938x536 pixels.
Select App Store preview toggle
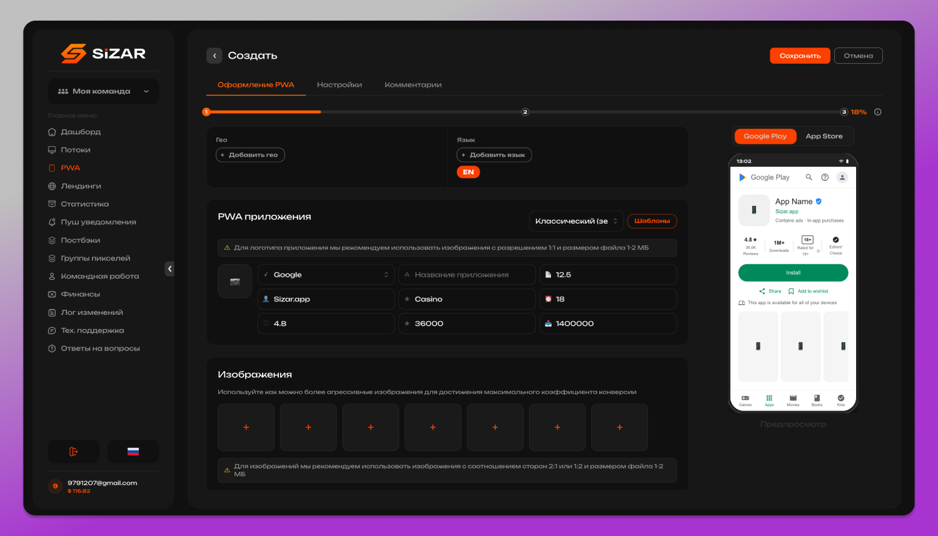pyautogui.click(x=824, y=136)
